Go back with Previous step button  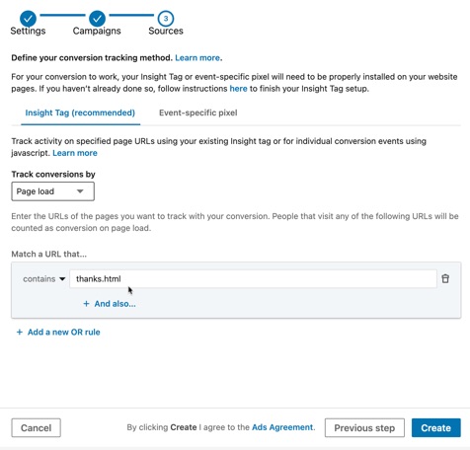point(364,427)
